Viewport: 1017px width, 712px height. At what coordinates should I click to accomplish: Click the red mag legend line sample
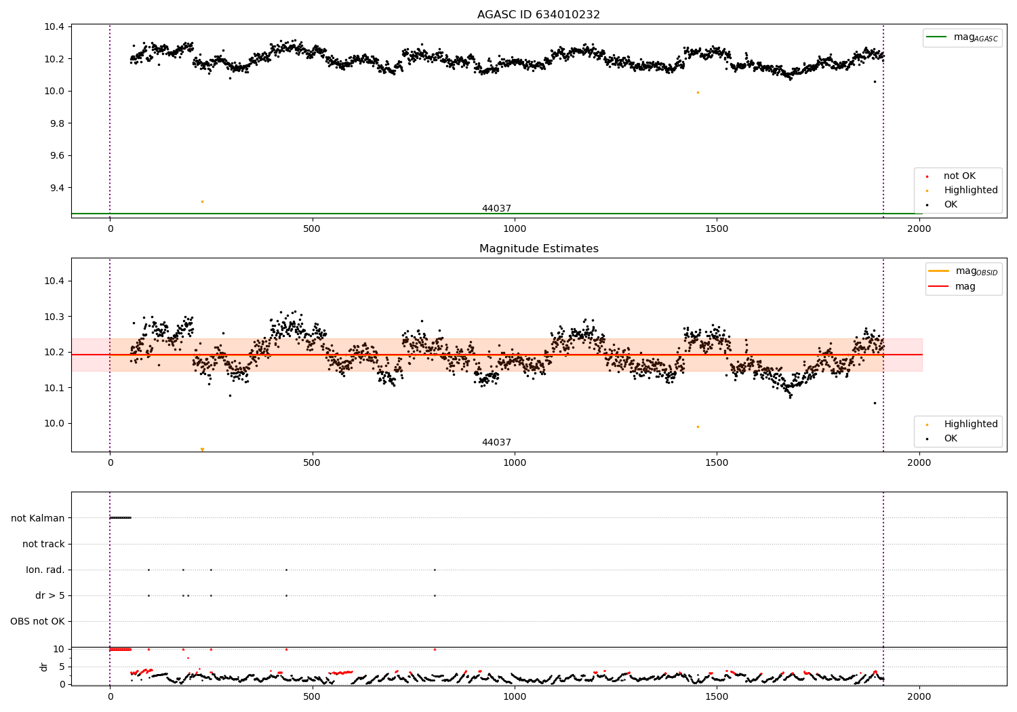(x=939, y=286)
